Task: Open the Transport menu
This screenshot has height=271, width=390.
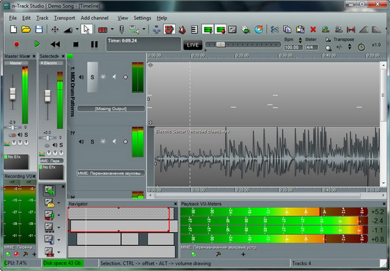Action: 64,18
